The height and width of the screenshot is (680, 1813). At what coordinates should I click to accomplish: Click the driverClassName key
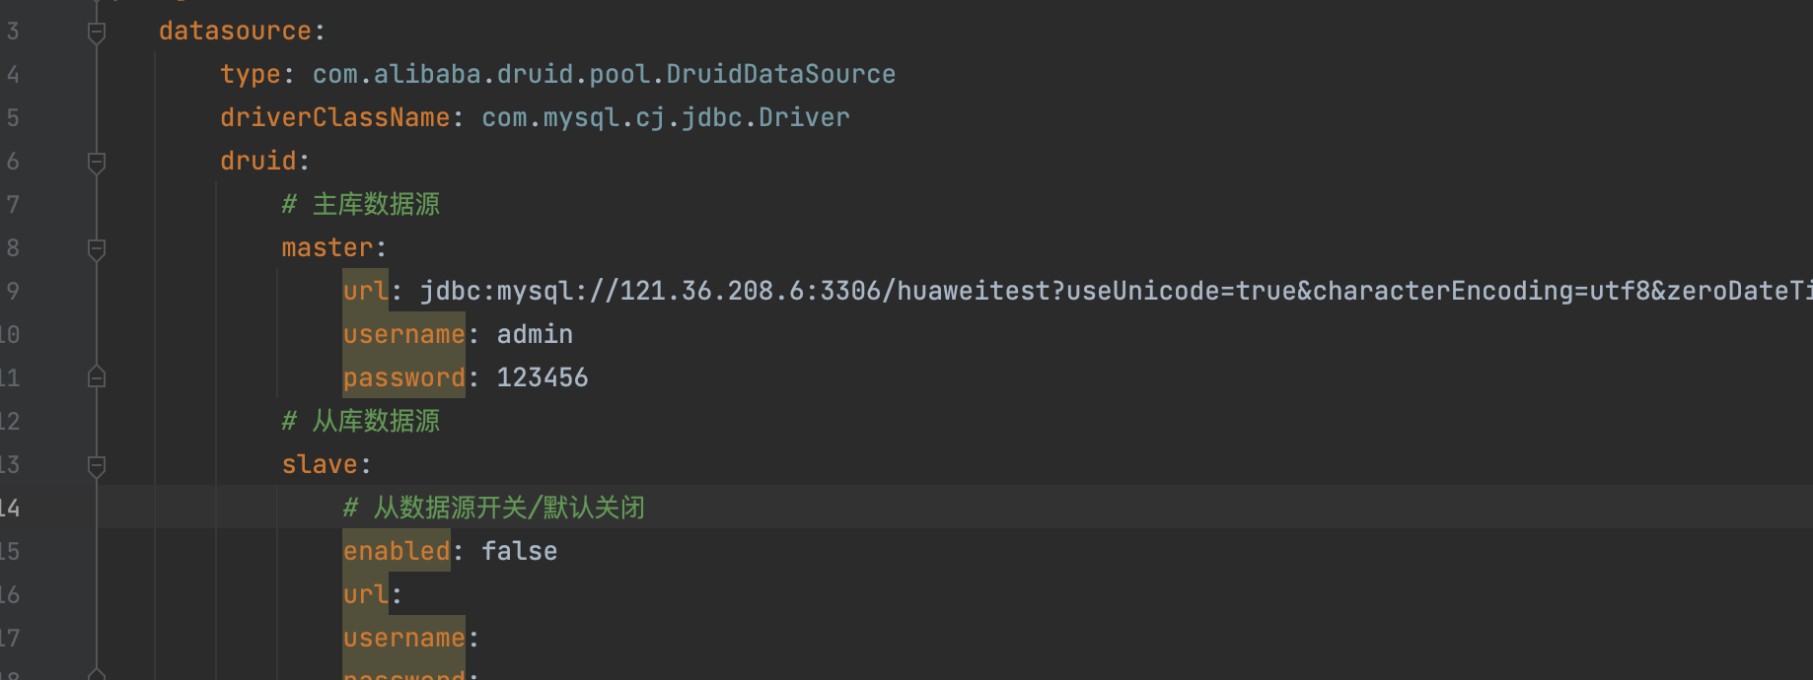(335, 117)
